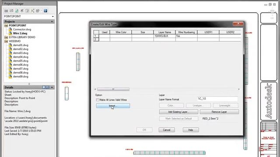Select row 2 header in wire table
Image resolution: width=280 pixels, height=157 pixels.
pos(96,40)
